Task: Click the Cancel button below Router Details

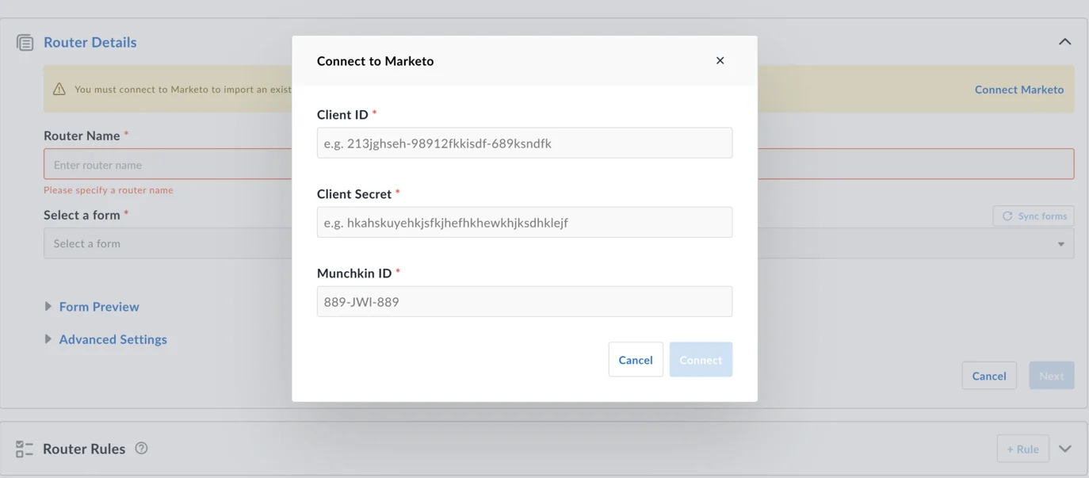Action: (988, 375)
